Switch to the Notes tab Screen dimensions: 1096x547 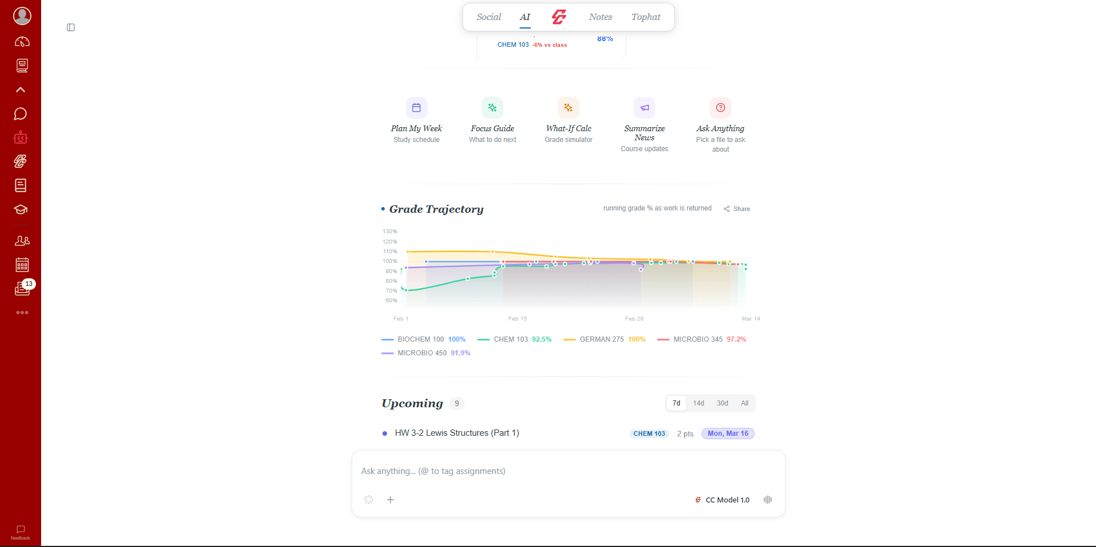click(600, 17)
